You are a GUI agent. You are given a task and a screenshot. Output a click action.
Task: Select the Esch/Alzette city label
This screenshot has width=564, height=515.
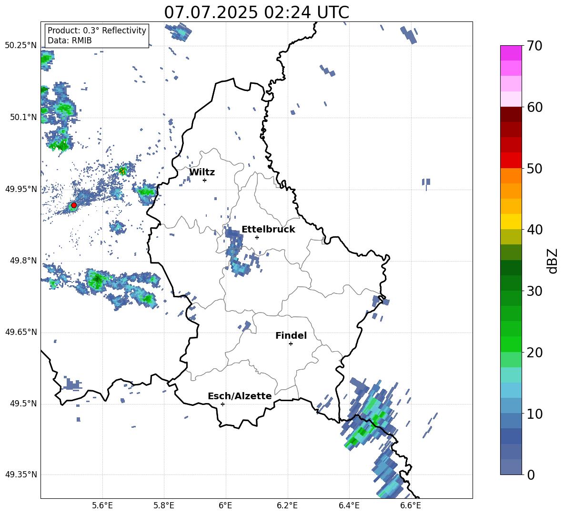240,396
